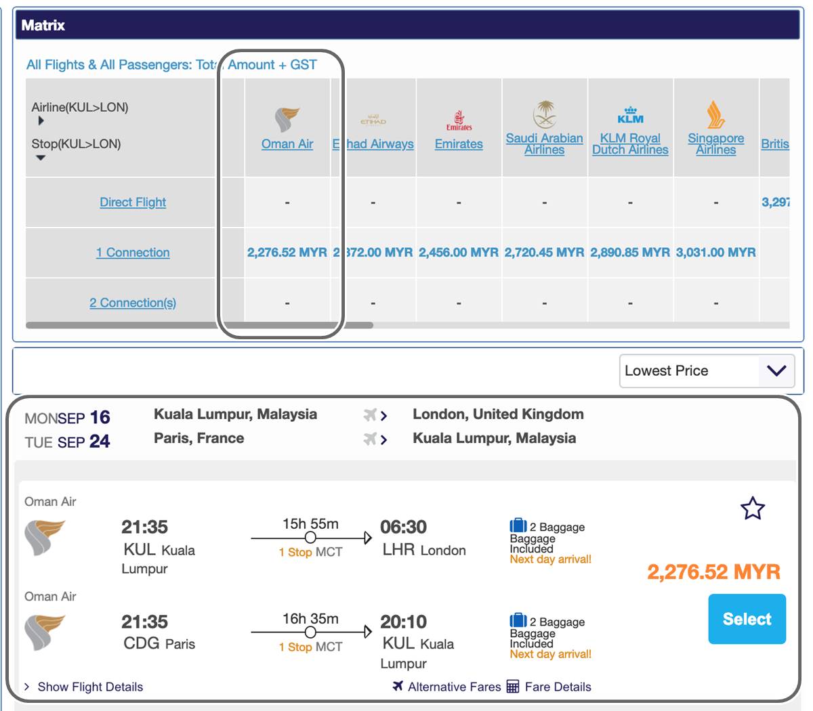
Task: Select the 2,276.52 MYR Oman Air fare
Action: pos(287,253)
